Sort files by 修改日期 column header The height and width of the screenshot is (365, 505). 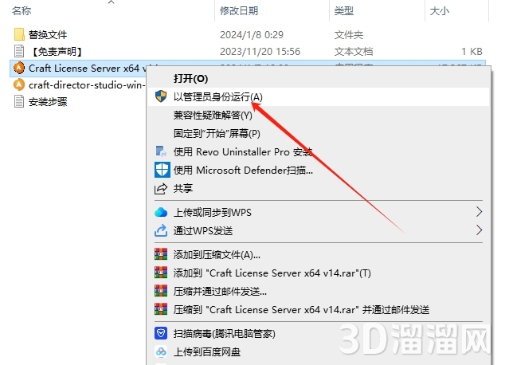(x=239, y=11)
